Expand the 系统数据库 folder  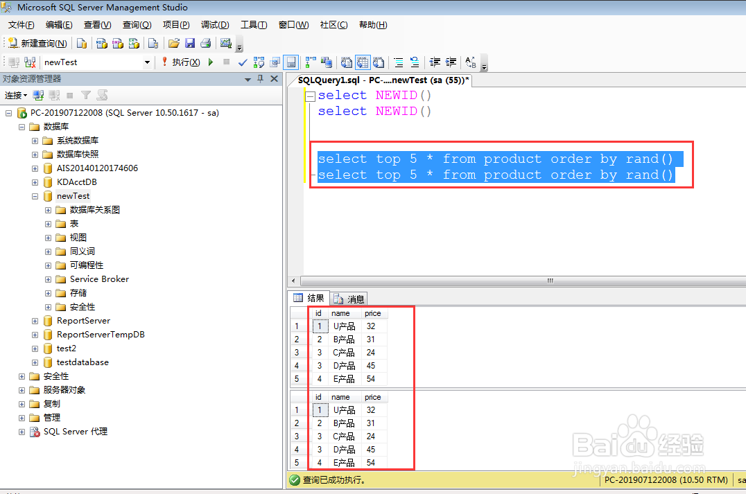click(35, 141)
